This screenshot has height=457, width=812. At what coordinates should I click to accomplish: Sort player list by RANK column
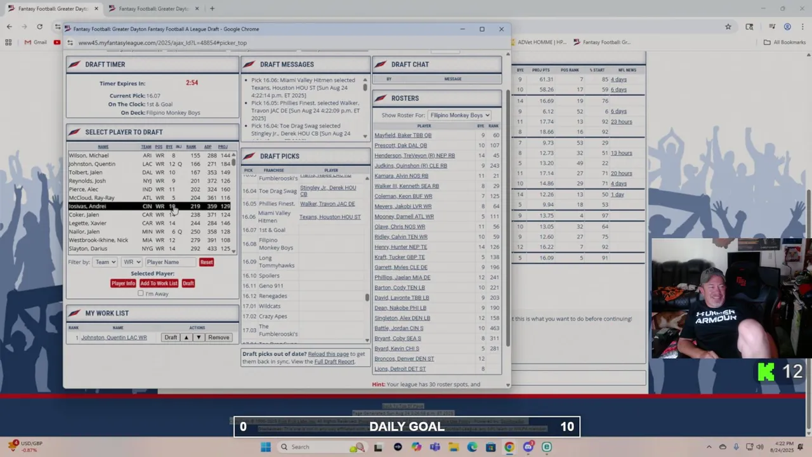(x=191, y=147)
